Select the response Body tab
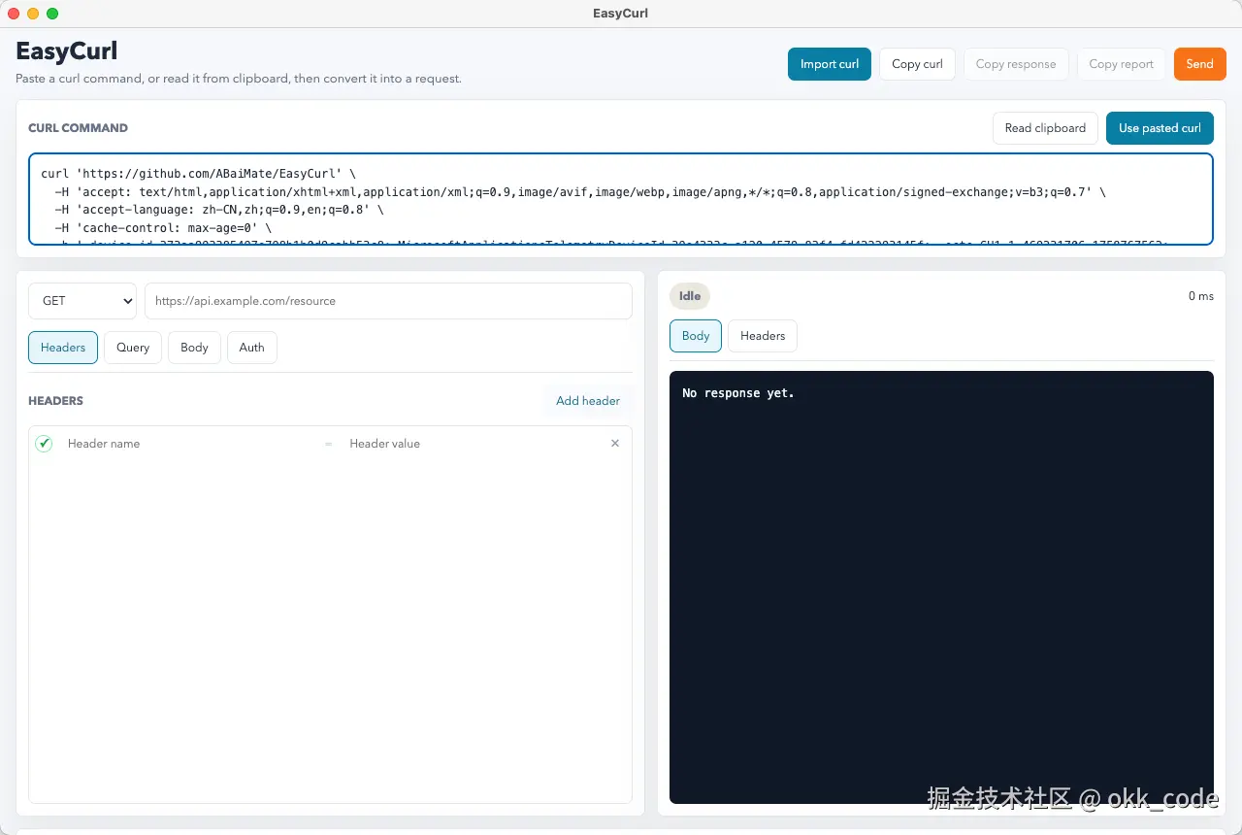 [696, 336]
